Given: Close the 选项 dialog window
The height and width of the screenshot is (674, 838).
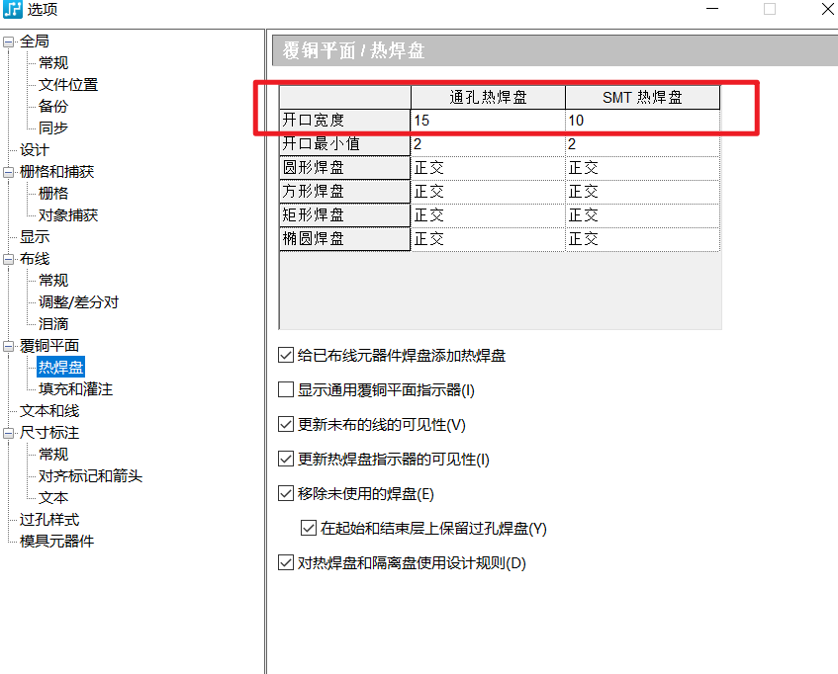Looking at the screenshot, I should point(828,9).
